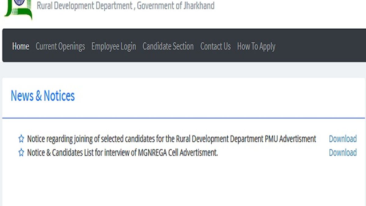Download the MGNREGA Cell candidates list
The image size is (366, 206).
[x=343, y=153]
